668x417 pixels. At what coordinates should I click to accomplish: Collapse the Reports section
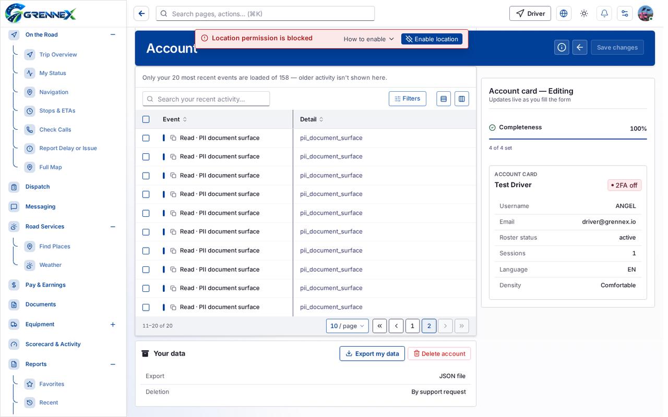[113, 364]
